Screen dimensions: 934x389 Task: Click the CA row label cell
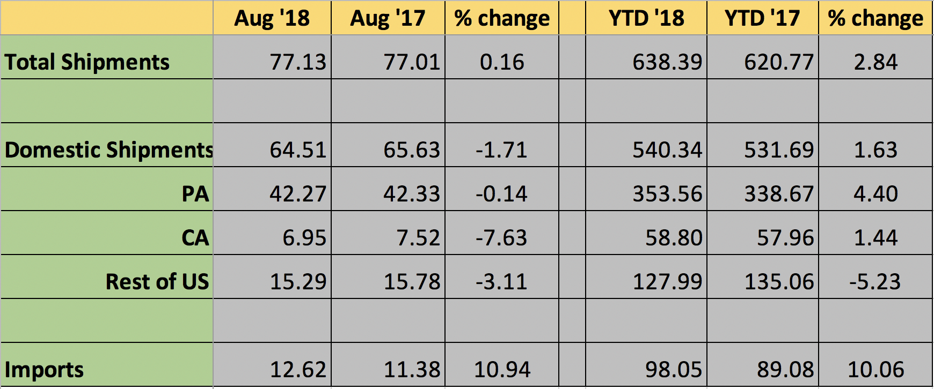(195, 237)
